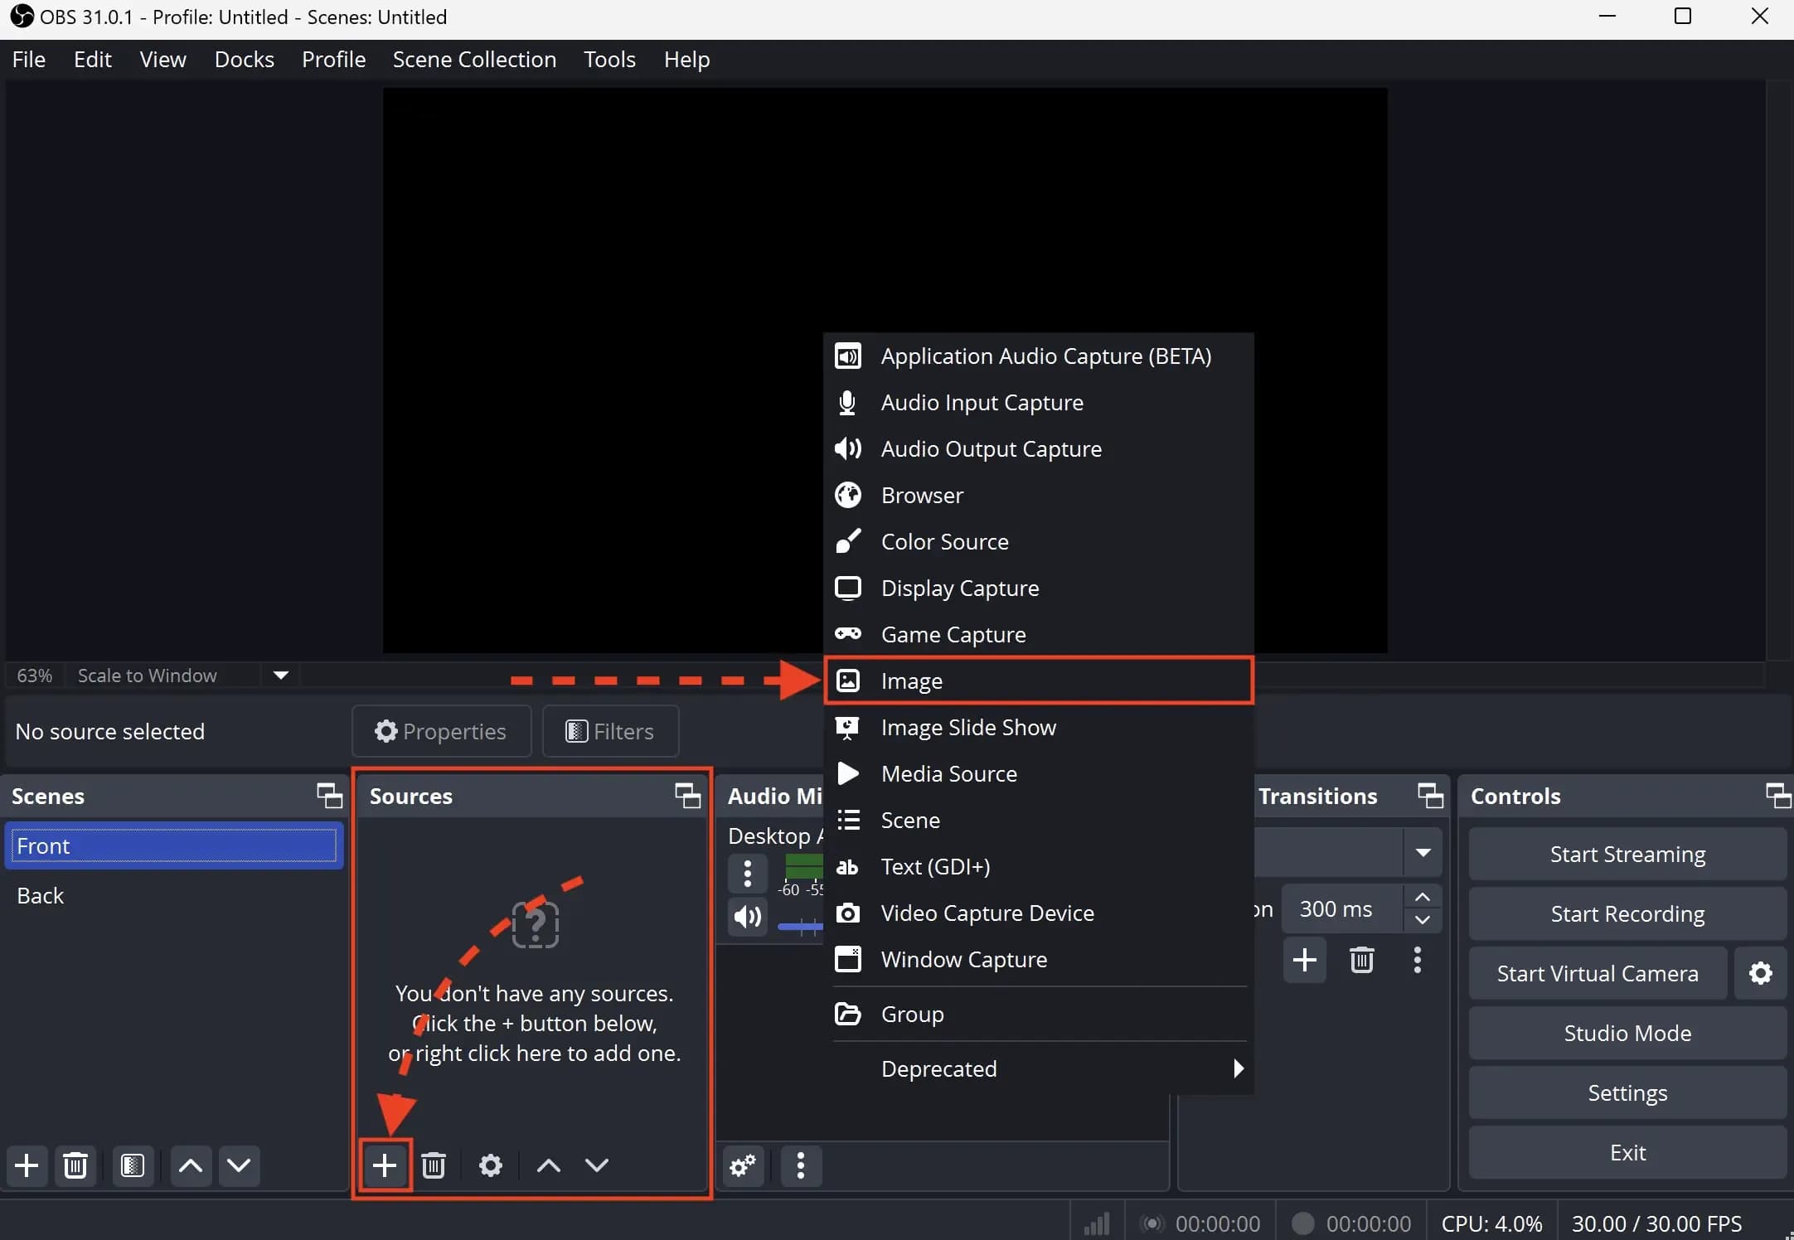Move source up with the up arrow icon

[547, 1165]
